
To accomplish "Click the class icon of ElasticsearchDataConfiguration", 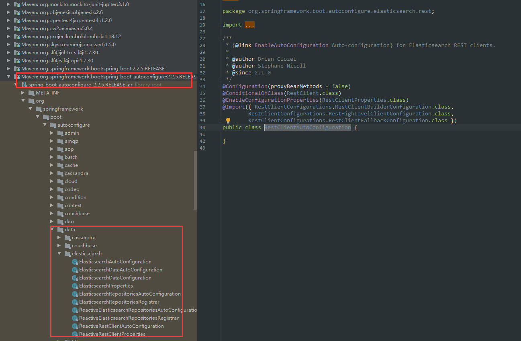I will click(x=75, y=278).
